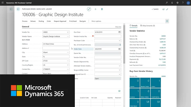Open the Request Approval menu
191x107 pixels.
(x=60, y=21)
